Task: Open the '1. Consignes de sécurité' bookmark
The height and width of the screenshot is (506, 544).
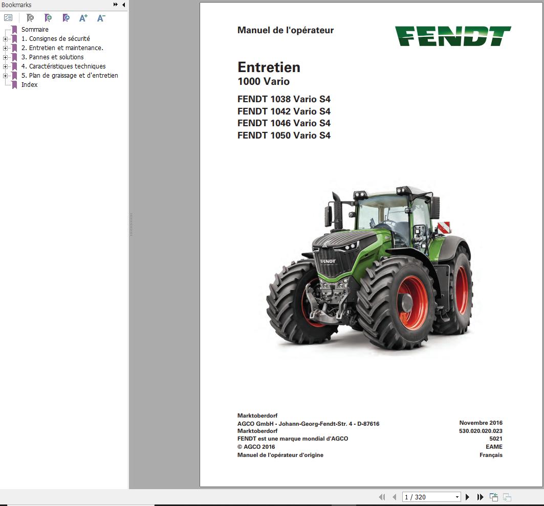Action: coord(55,38)
